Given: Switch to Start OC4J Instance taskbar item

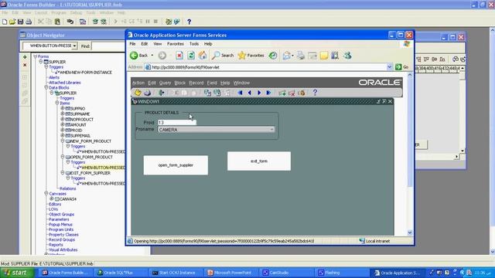Looking at the screenshot, I should (177, 273).
